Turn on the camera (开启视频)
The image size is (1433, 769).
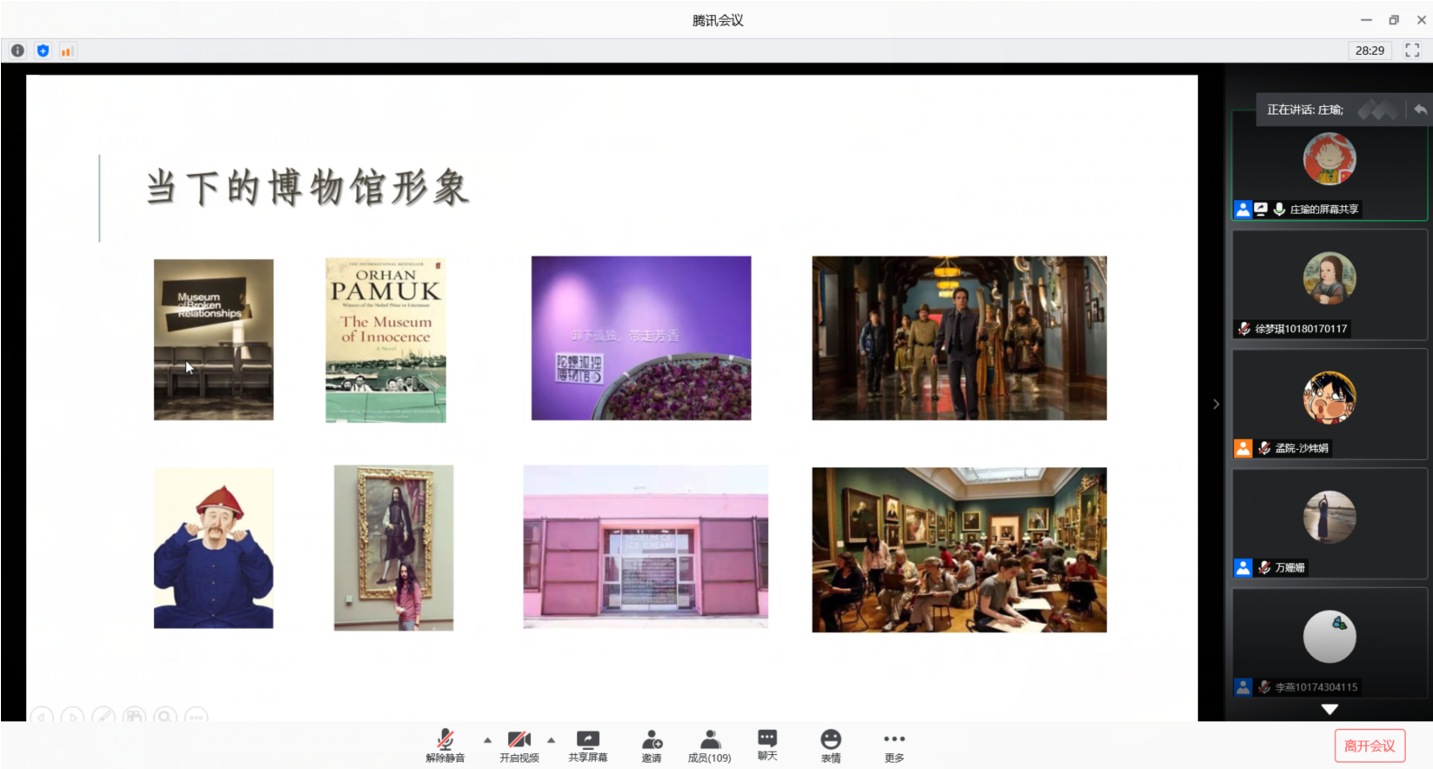coord(519,746)
